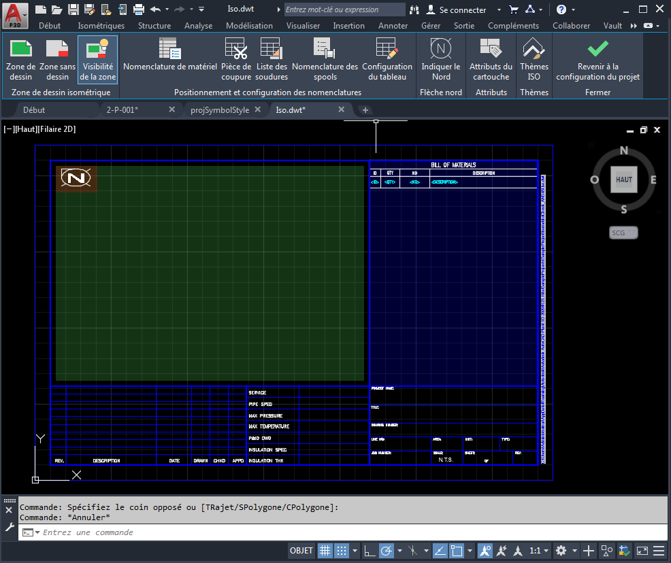Open the SCG coordinate system dropdown
The width and height of the screenshot is (671, 563).
[x=623, y=233]
